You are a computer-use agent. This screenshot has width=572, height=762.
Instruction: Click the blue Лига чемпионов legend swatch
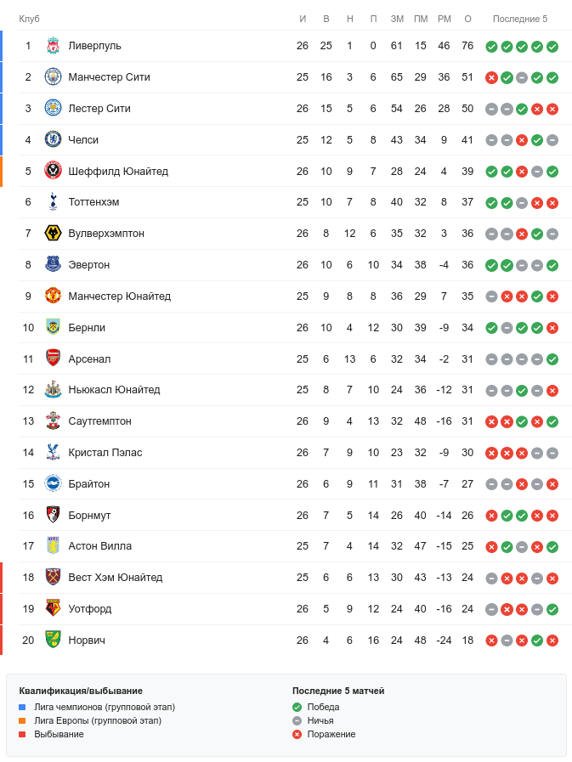(23, 708)
